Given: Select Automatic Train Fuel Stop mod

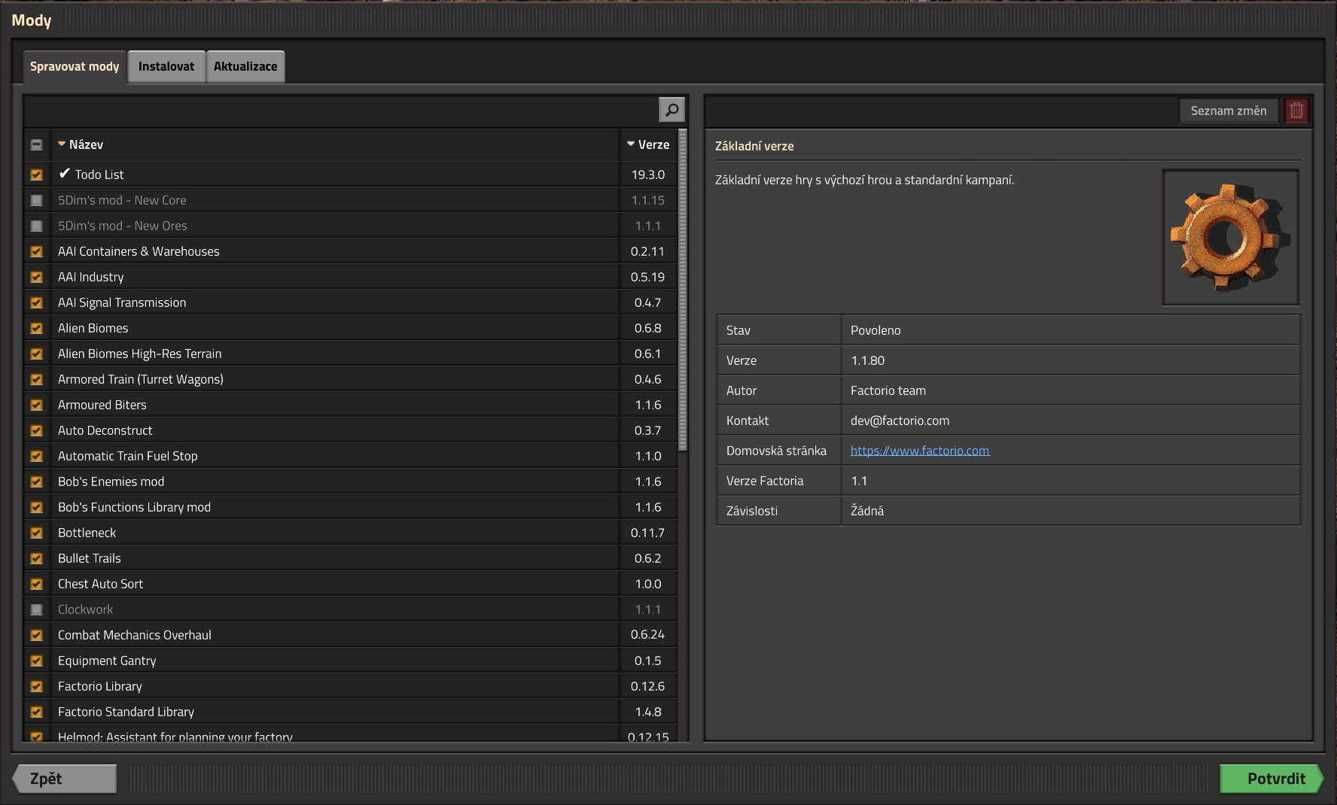Looking at the screenshot, I should coord(335,456).
